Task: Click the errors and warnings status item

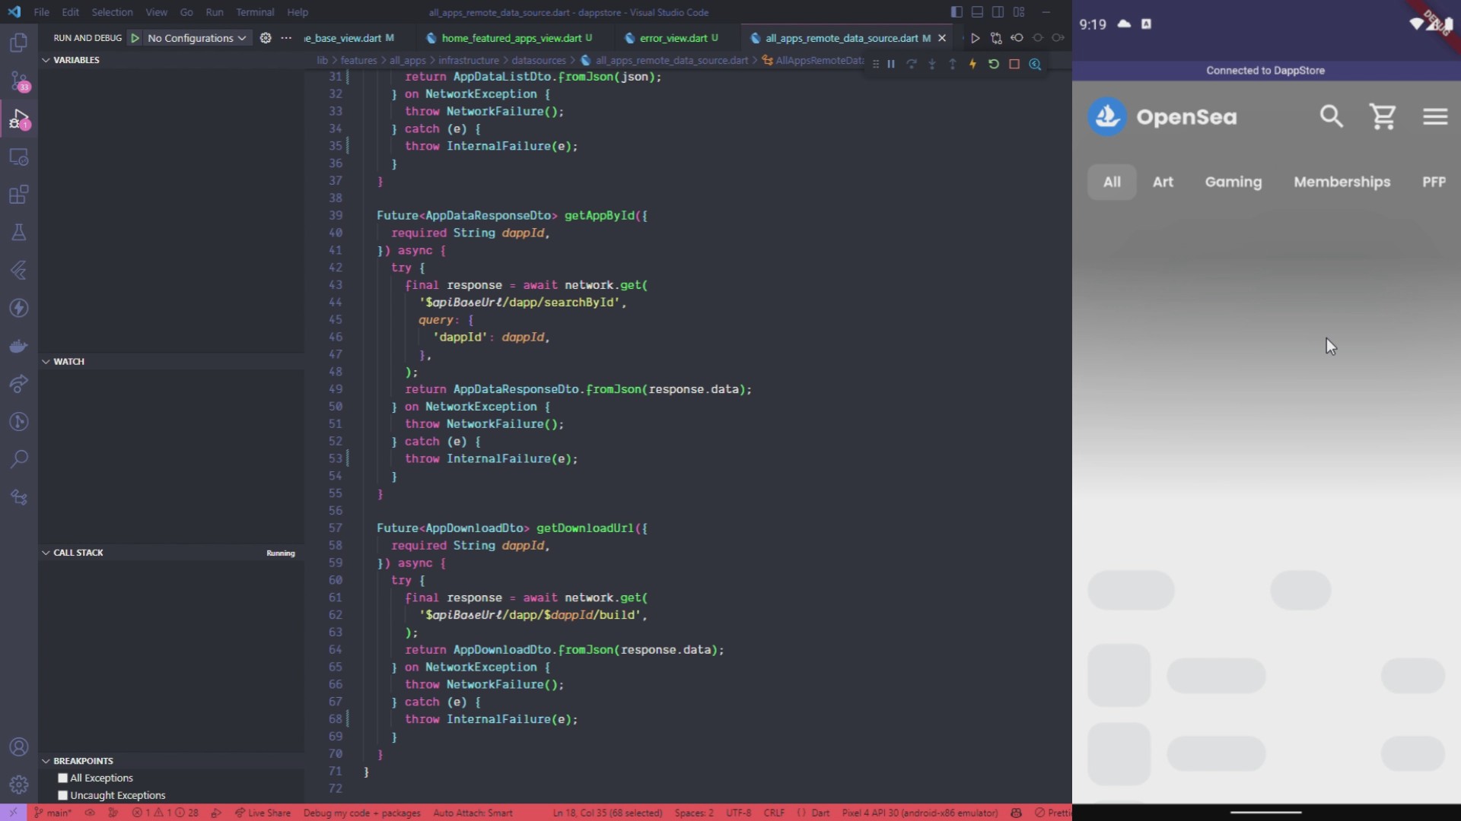Action: point(165,813)
